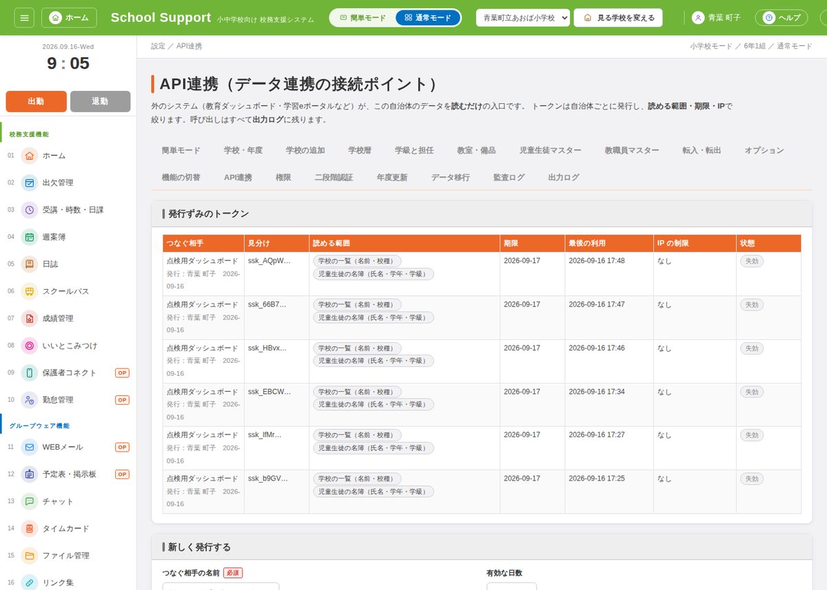Open 出欠管理 sidebar icon

tap(30, 182)
